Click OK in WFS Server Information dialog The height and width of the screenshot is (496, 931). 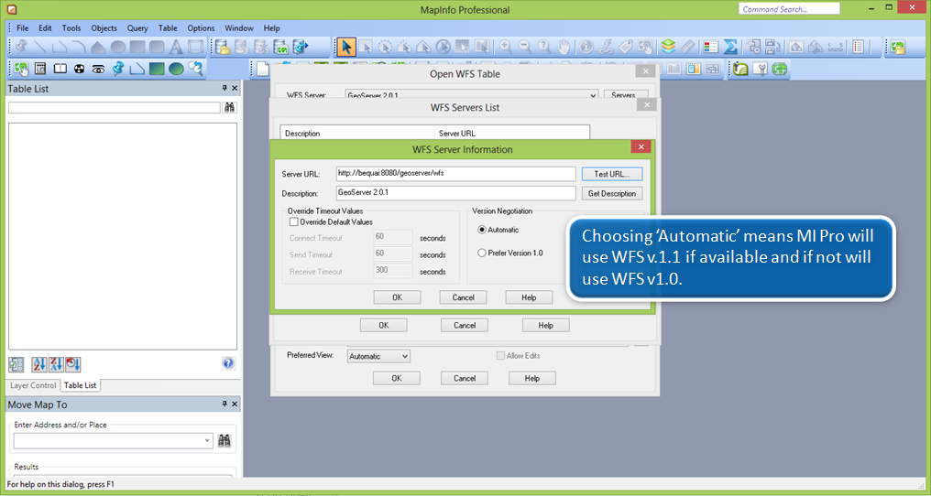397,297
